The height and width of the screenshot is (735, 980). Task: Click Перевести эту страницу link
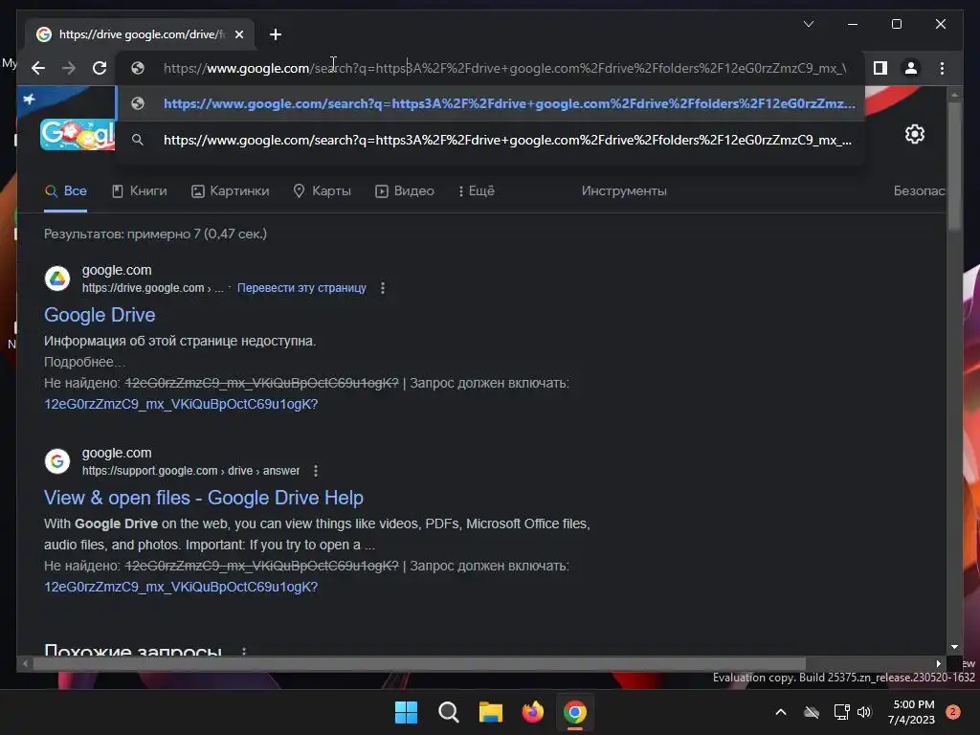[x=301, y=288]
